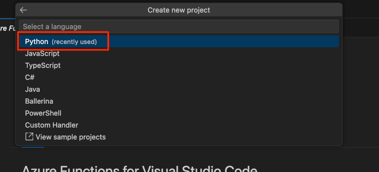Switch to the partially hidden editor tab at left
This screenshot has height=172, width=379.
point(7,28)
